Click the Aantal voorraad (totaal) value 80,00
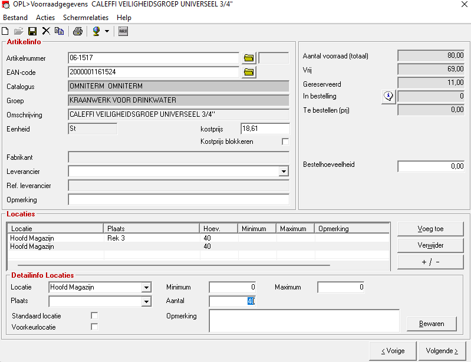The width and height of the screenshot is (471, 362). [431, 55]
